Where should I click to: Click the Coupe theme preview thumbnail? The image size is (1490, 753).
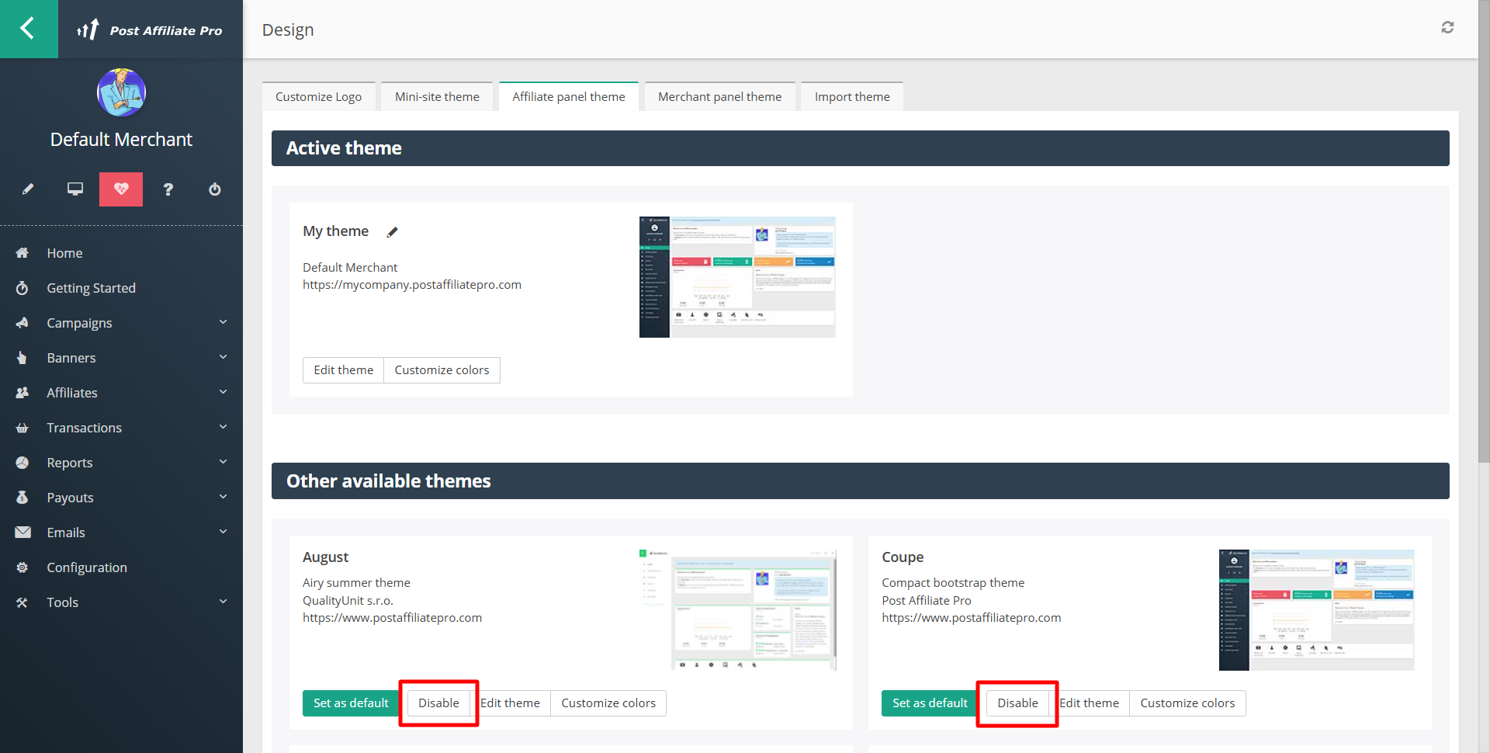1316,610
